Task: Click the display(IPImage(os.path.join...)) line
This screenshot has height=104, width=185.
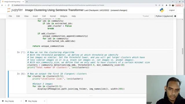Action: pyautogui.click(x=81, y=89)
